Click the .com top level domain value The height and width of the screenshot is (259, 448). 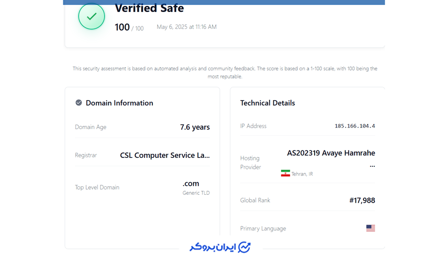click(x=191, y=183)
